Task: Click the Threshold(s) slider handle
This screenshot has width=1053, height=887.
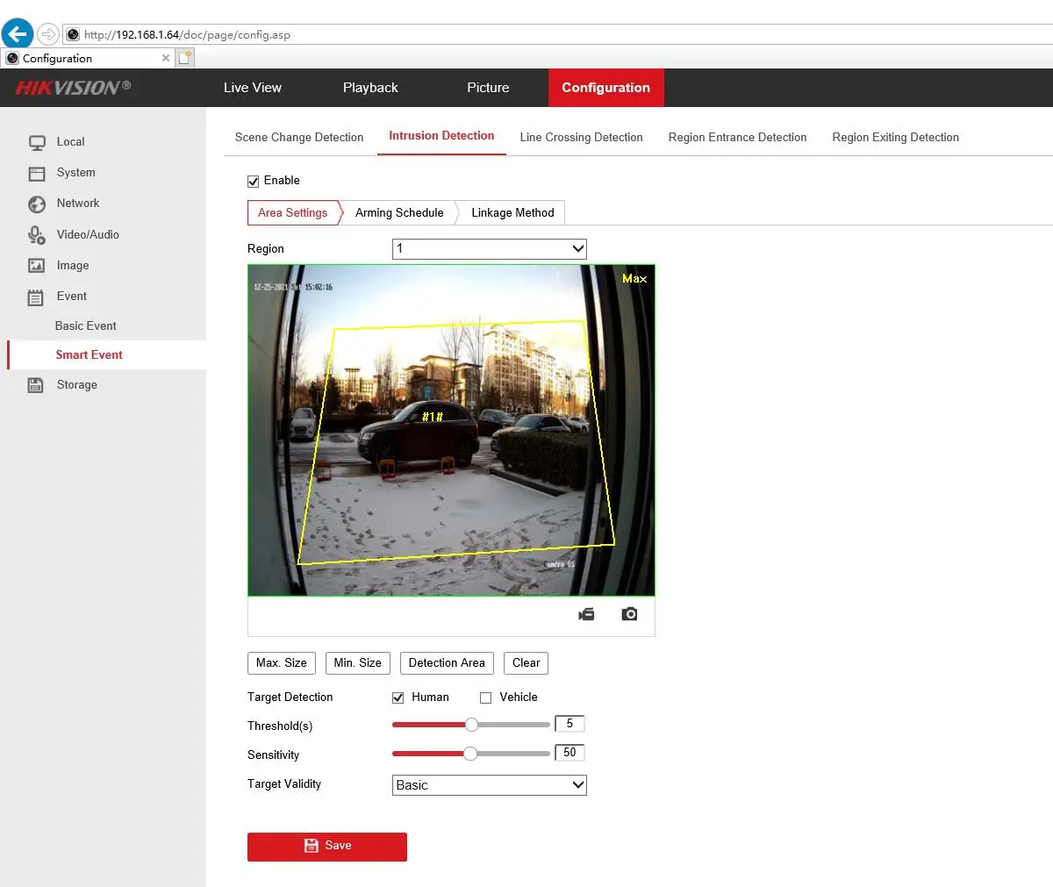Action: (x=471, y=725)
